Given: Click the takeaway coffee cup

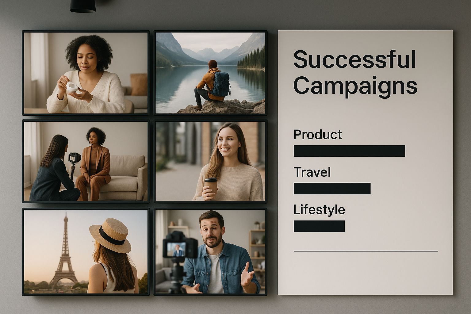Looking at the screenshot, I should (210, 187).
